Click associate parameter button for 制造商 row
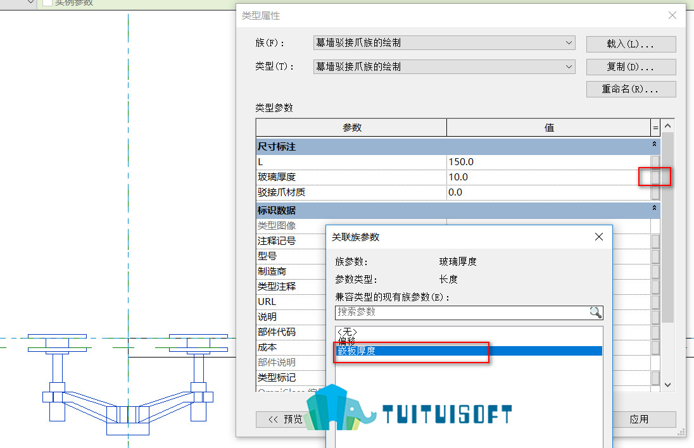 point(655,271)
